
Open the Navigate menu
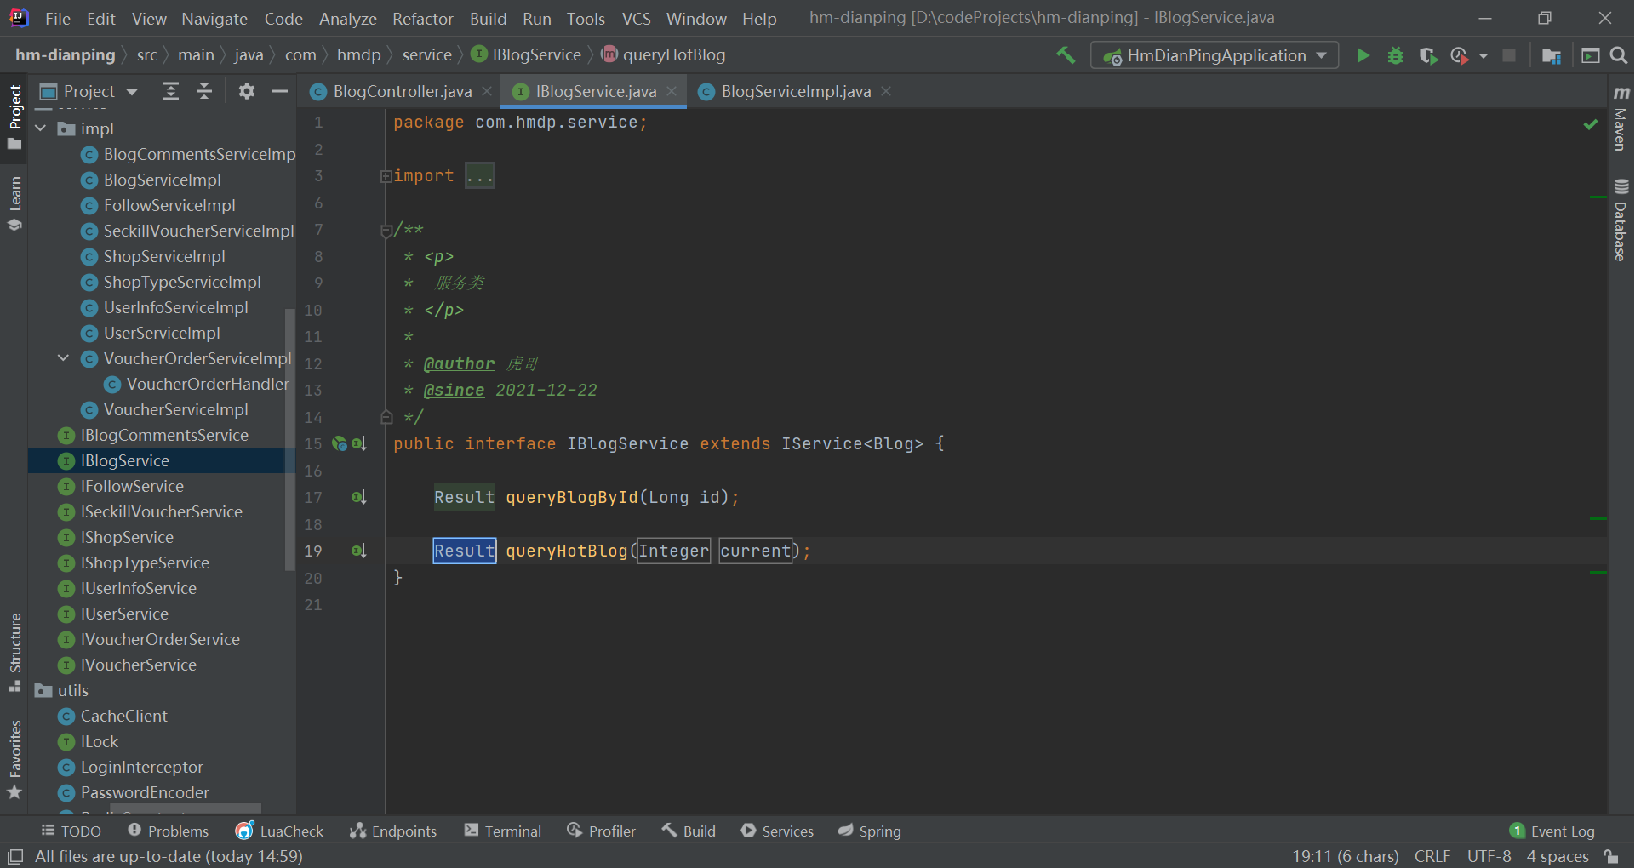coord(214,18)
